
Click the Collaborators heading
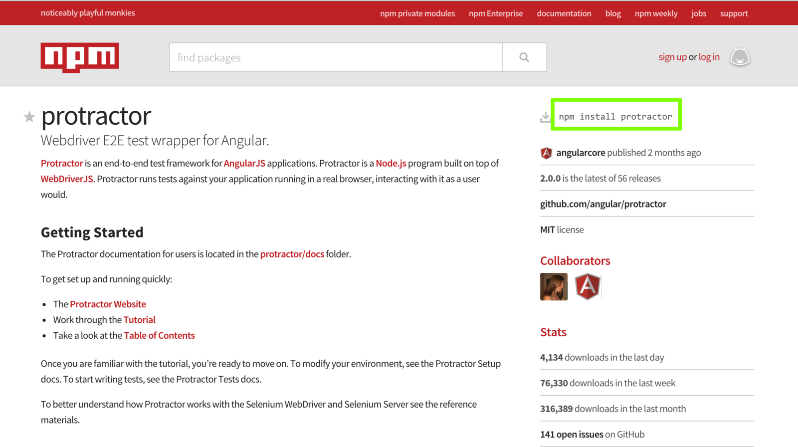pyautogui.click(x=575, y=260)
